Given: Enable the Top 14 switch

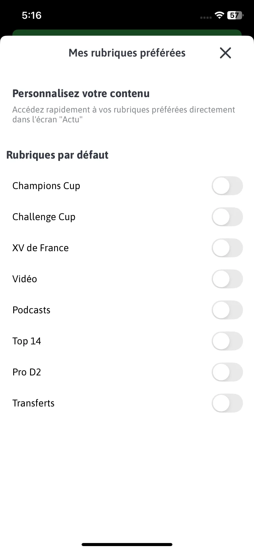Looking at the screenshot, I should coord(227,341).
